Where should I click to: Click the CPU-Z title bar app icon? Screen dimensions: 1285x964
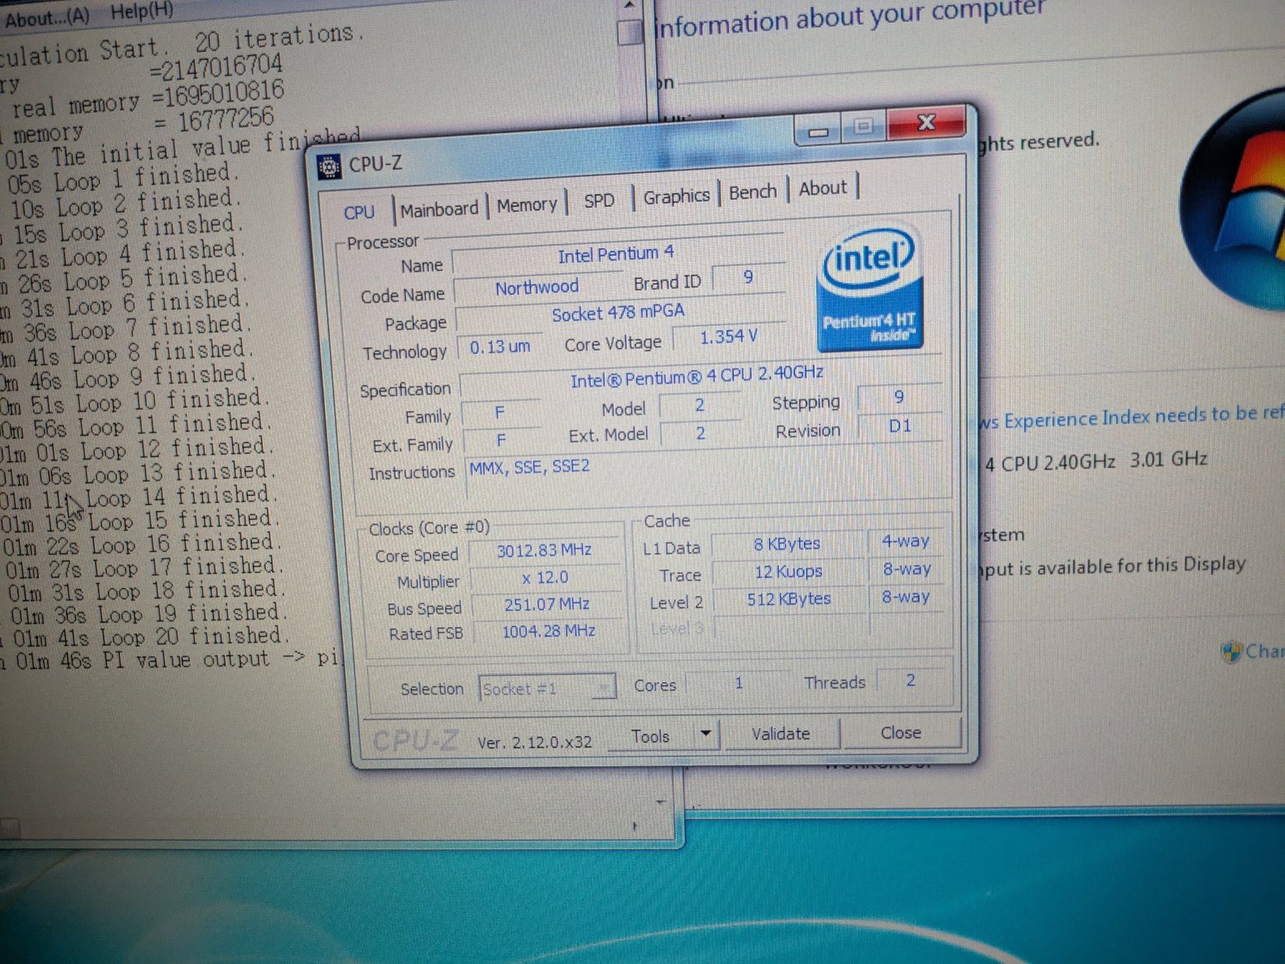(x=329, y=167)
